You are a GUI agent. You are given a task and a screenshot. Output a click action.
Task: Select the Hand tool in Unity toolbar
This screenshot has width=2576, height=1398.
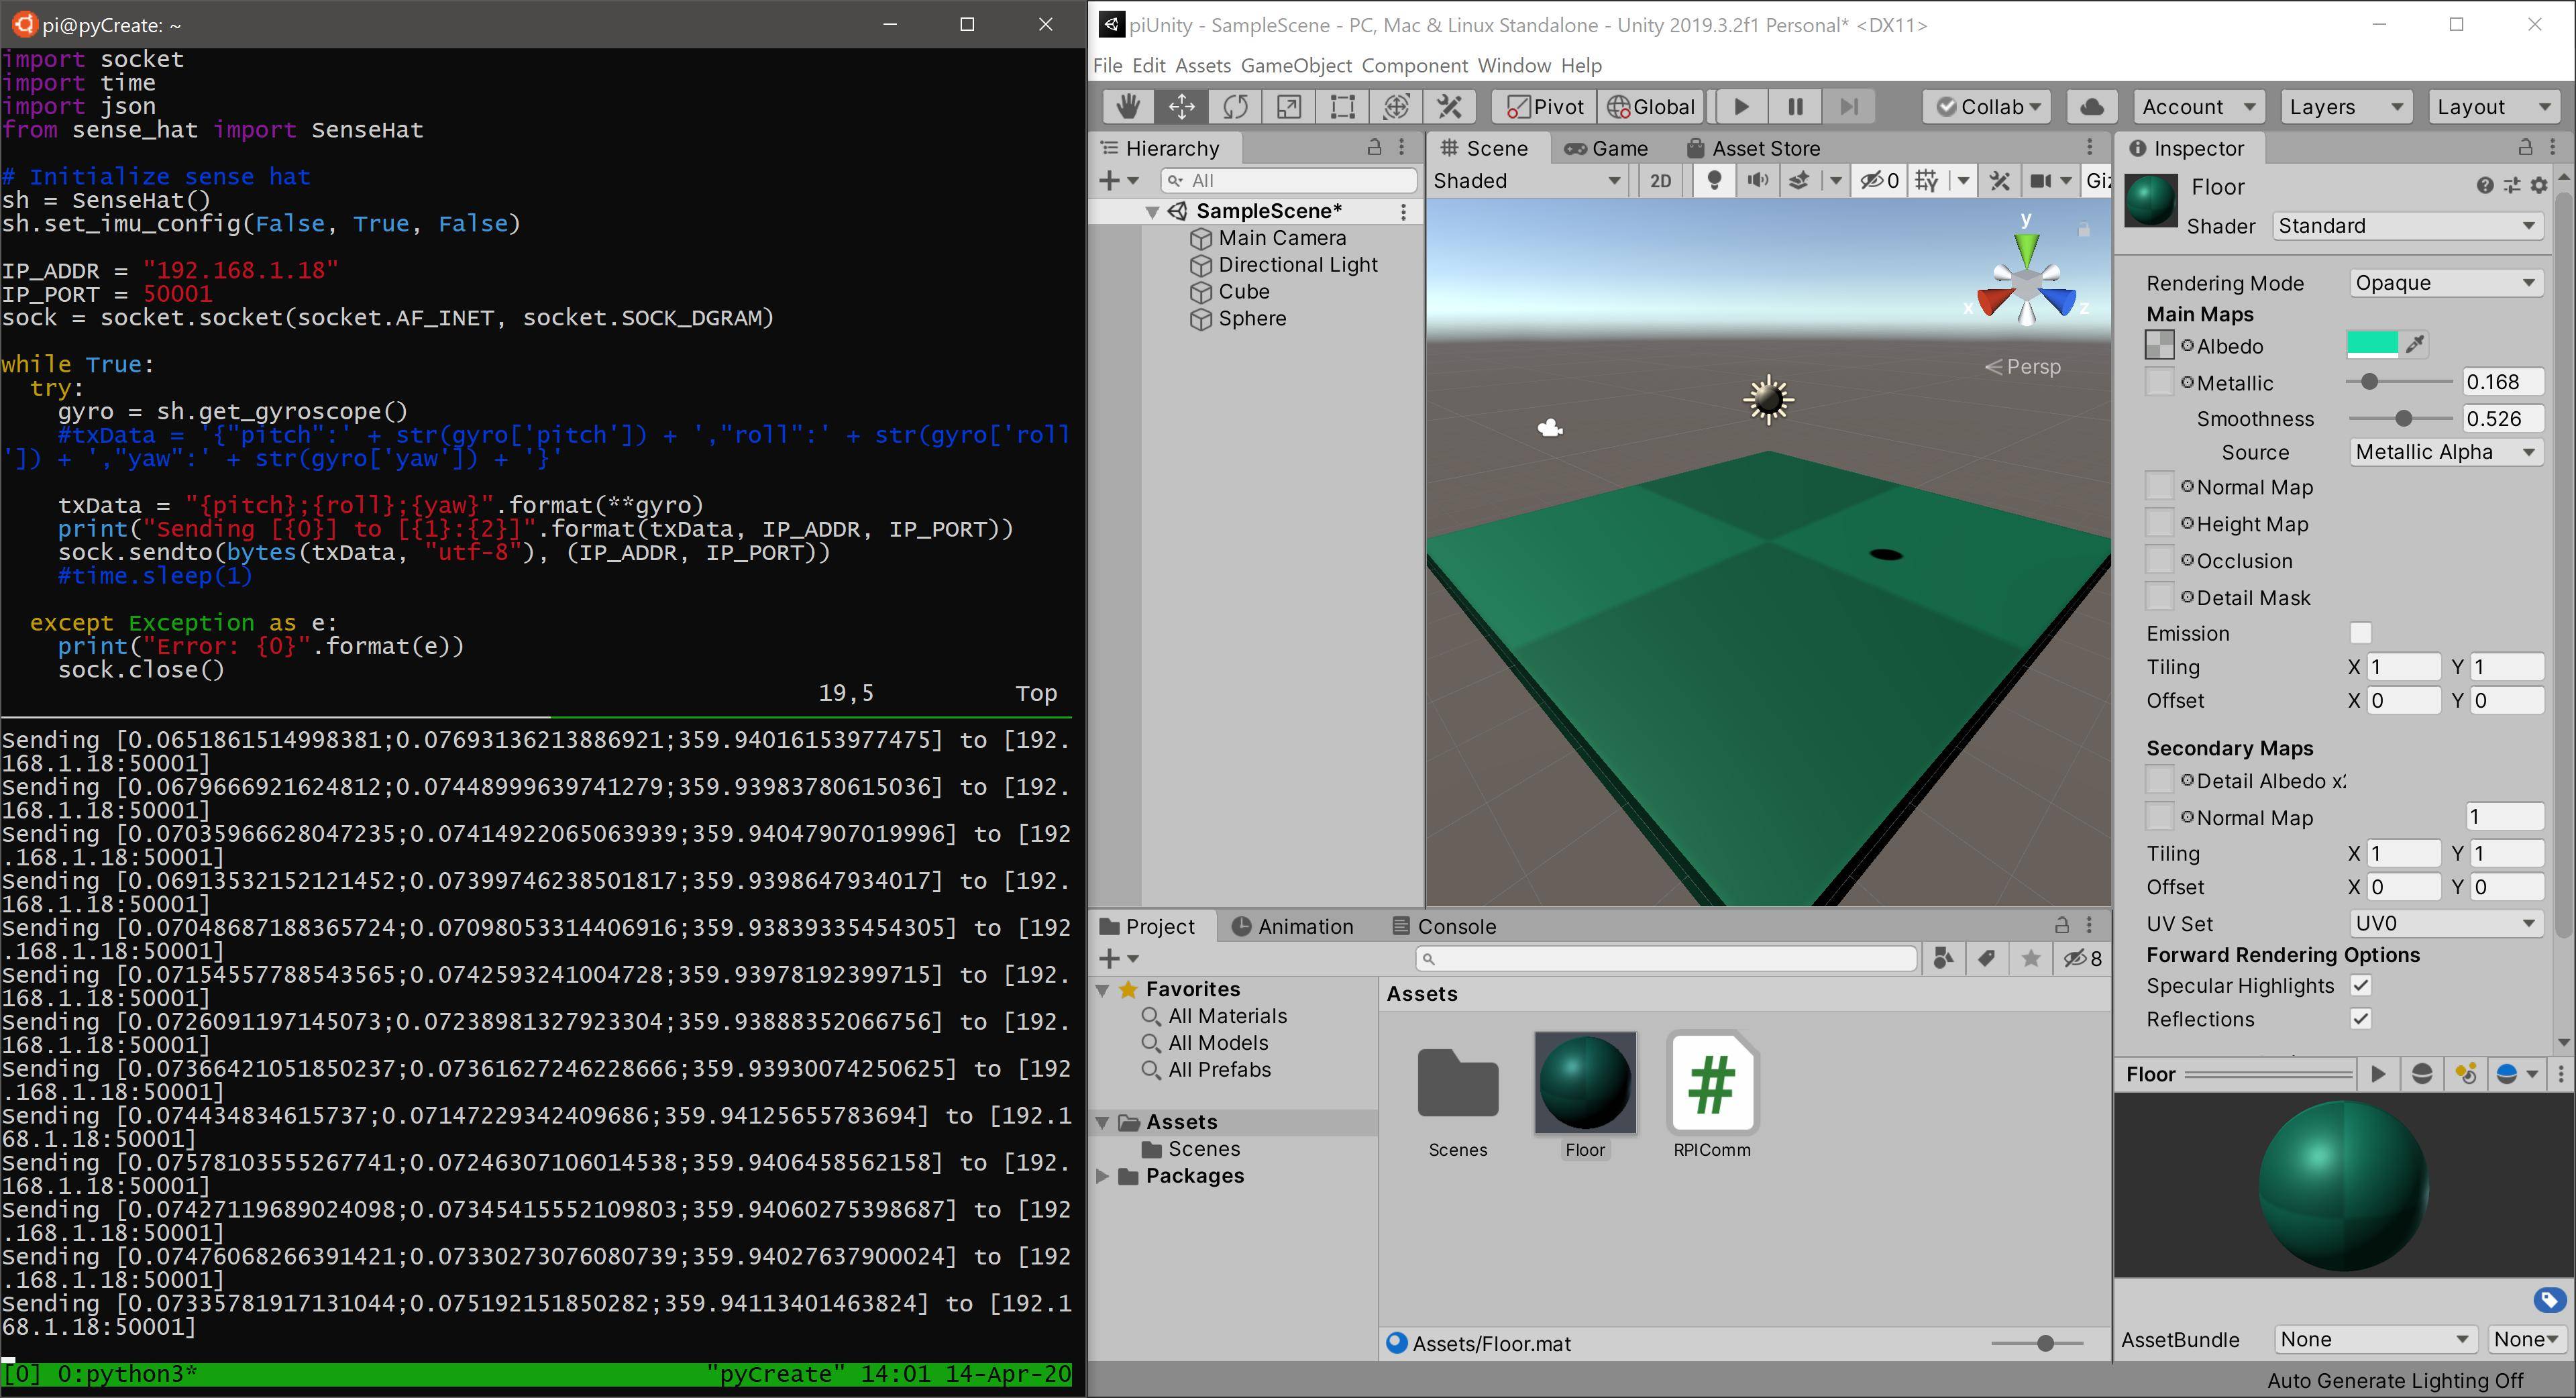[1128, 107]
